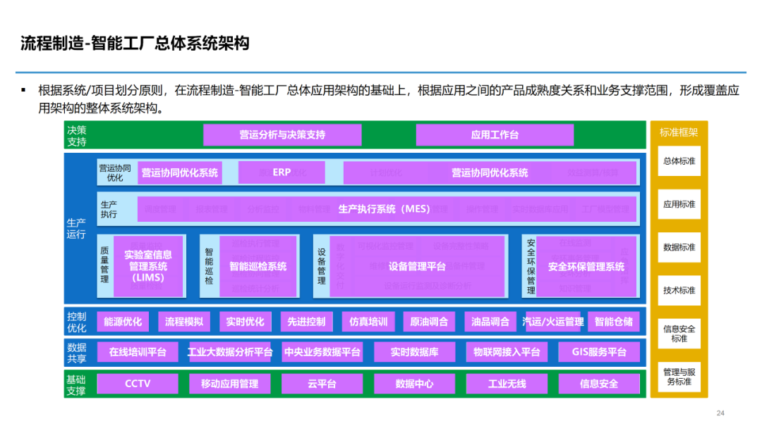Image resolution: width=762 pixels, height=428 pixels.
Task: Click the 设备管理平台 block
Action: (417, 266)
